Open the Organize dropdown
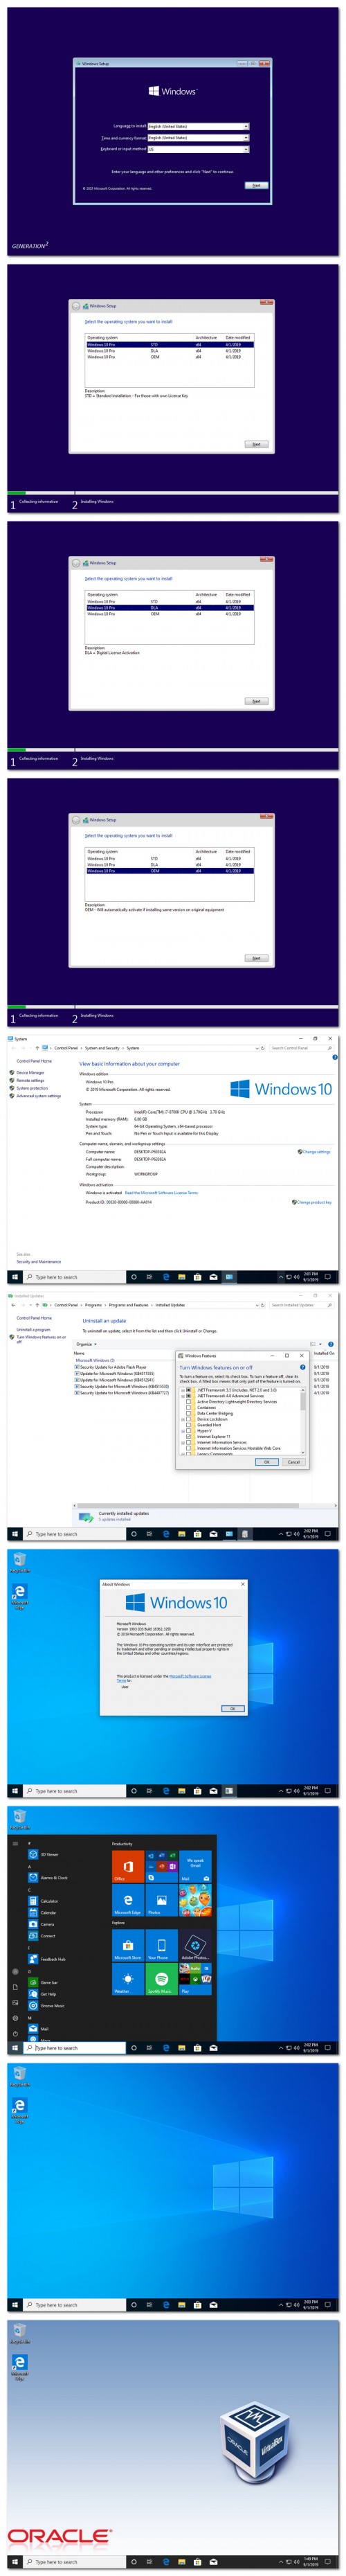This screenshot has height=2576, width=346. pyautogui.click(x=86, y=1345)
